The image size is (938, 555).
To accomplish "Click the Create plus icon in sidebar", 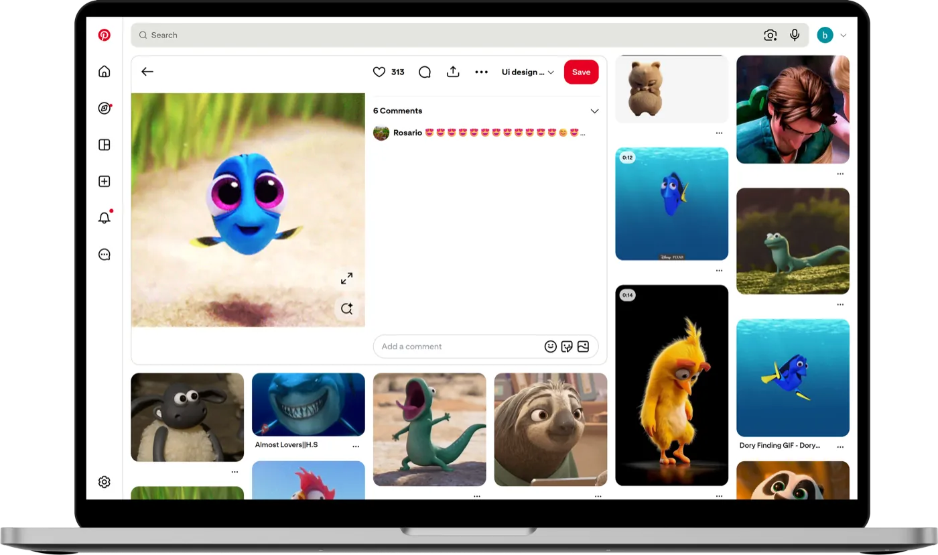I will click(105, 182).
